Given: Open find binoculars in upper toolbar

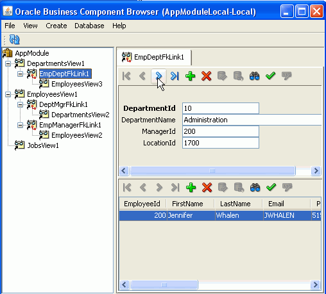Looking at the screenshot, I should [x=254, y=76].
